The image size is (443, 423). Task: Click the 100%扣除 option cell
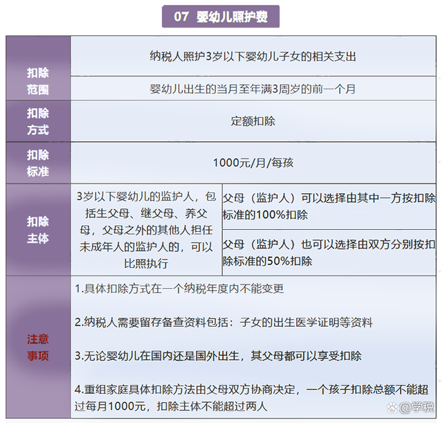pos(329,206)
